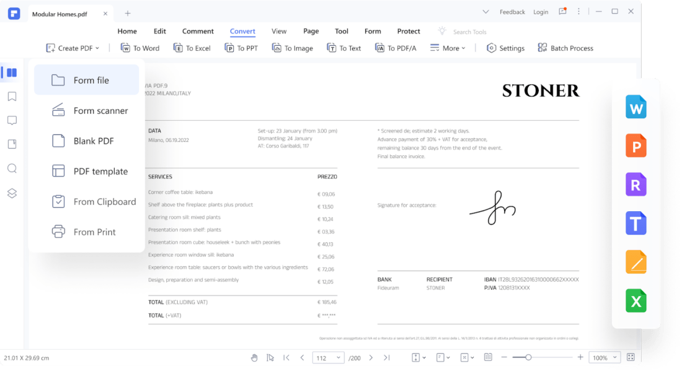Click the search magnifier in left sidebar
This screenshot has width=682, height=374.
(x=12, y=168)
